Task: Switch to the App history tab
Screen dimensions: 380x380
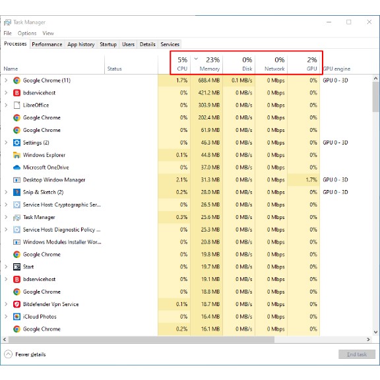Action: [x=81, y=44]
